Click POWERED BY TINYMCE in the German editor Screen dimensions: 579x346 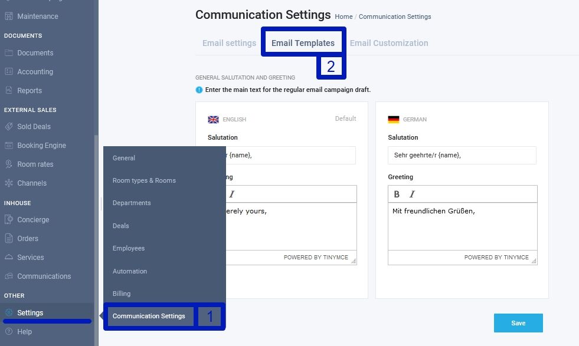[x=496, y=258]
